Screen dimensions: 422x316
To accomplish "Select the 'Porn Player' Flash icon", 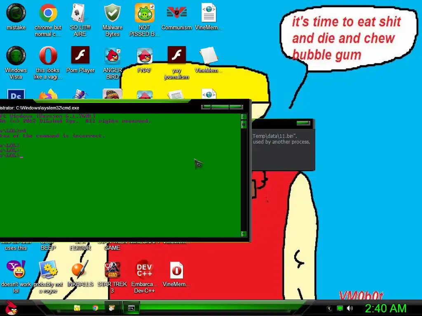I will click(x=80, y=60).
